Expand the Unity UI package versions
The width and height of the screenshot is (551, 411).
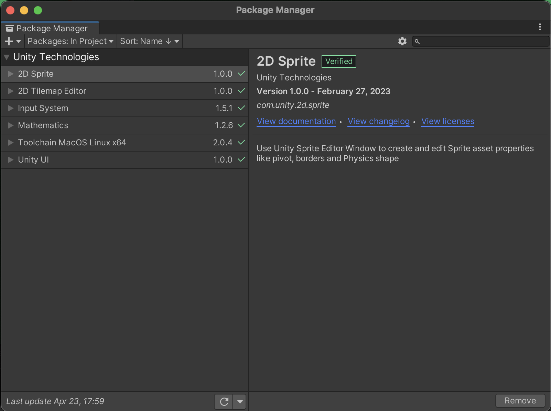click(x=11, y=160)
